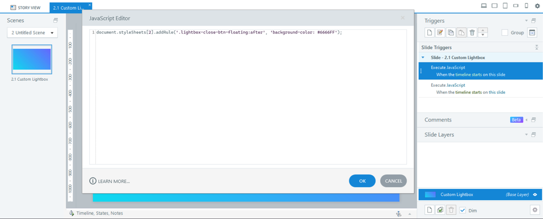
Task: Move selected trigger down
Action: pos(483,35)
